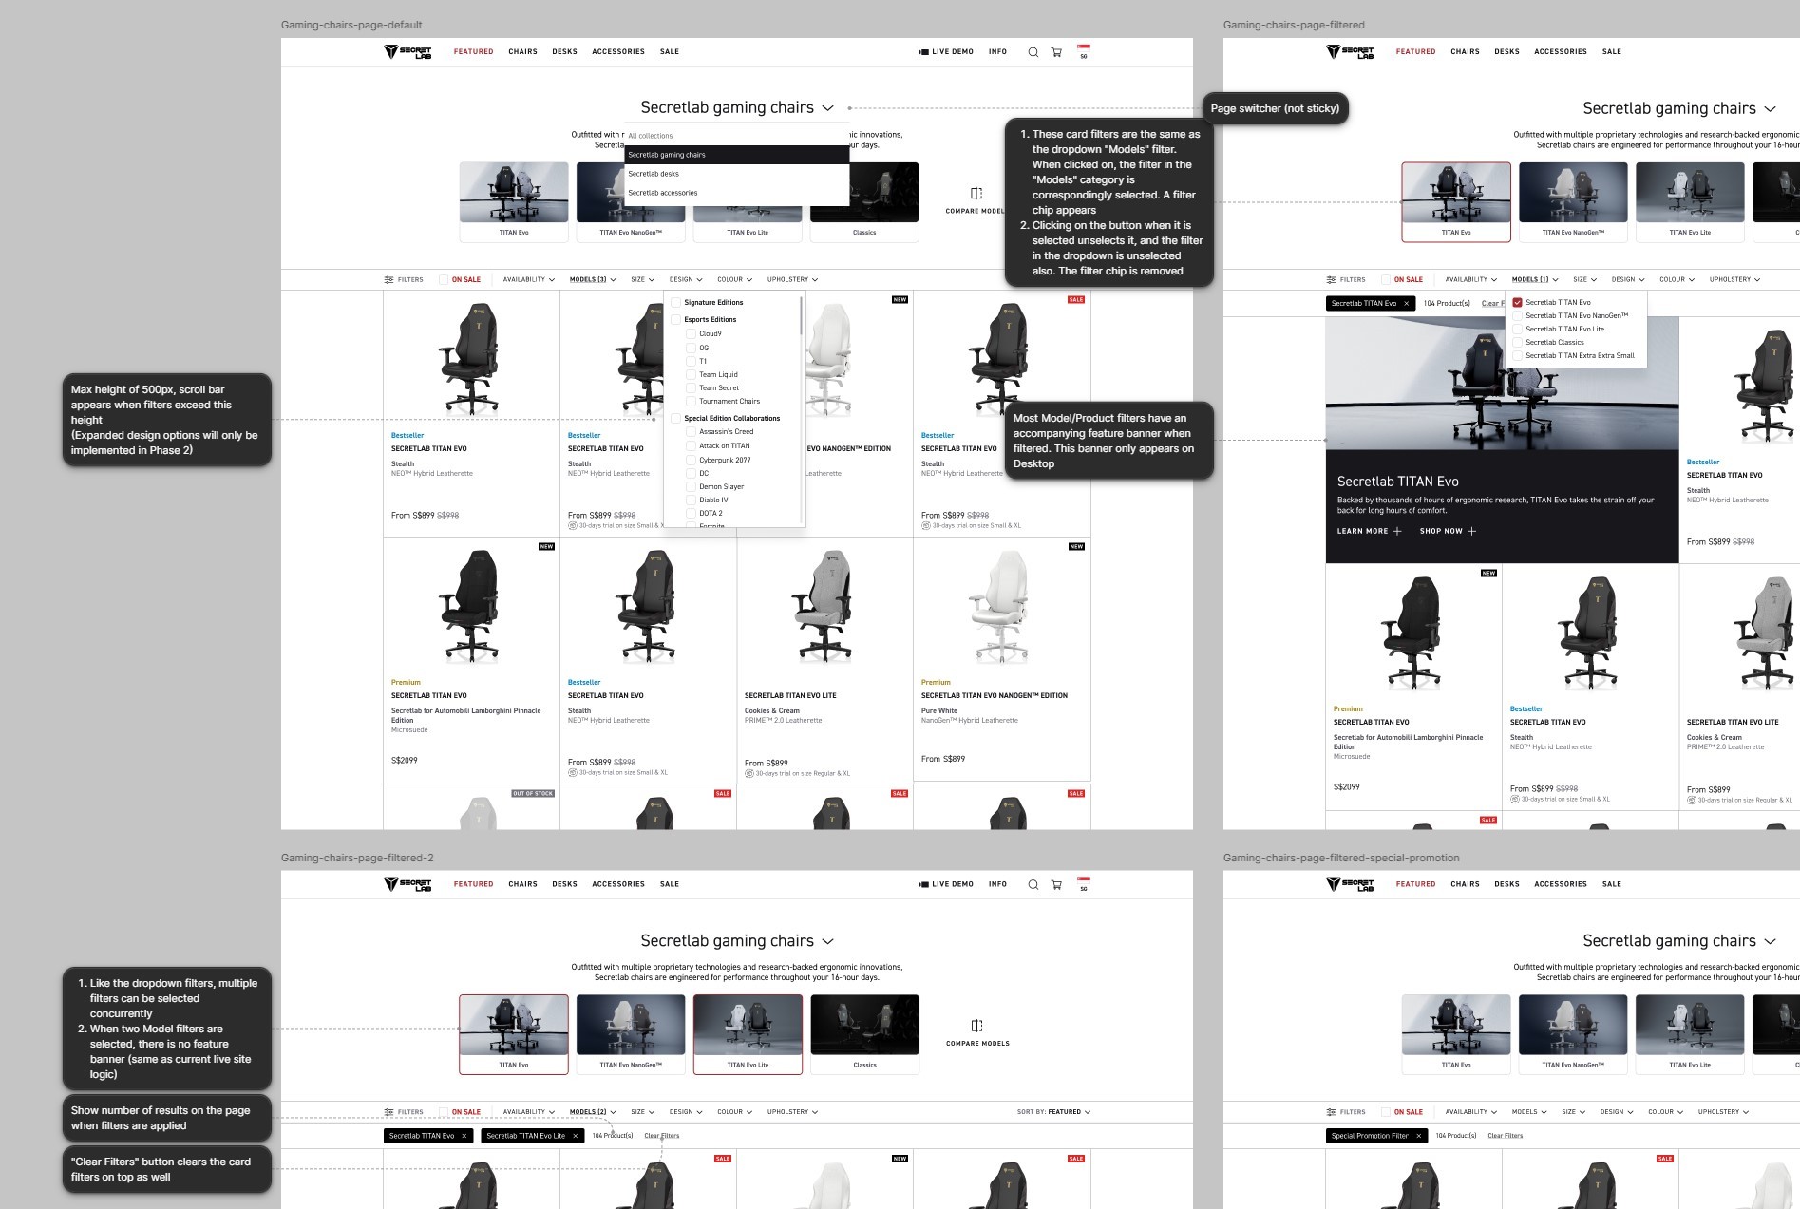Click Clear Filters in special-promotion frame
This screenshot has width=1800, height=1209.
[1506, 1136]
